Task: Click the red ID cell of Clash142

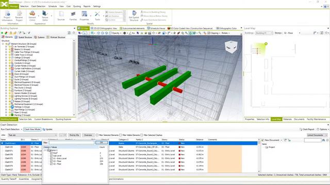Action: click(25, 147)
